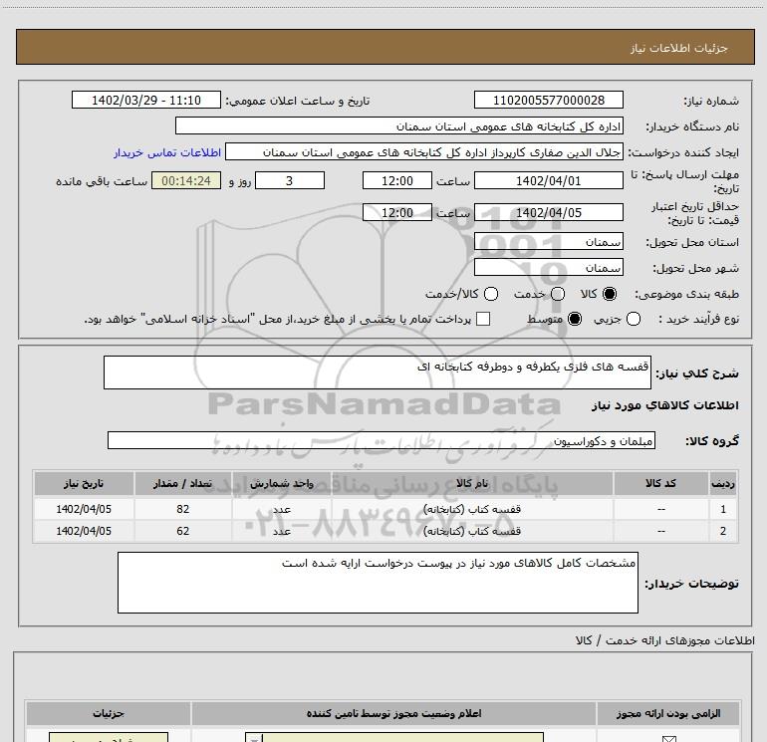
Task: Open buyer contact info link اطلاعات تماس خریدار
Action: point(167,152)
